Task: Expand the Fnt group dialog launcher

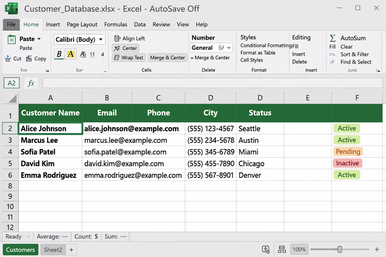Action: click(x=47, y=70)
